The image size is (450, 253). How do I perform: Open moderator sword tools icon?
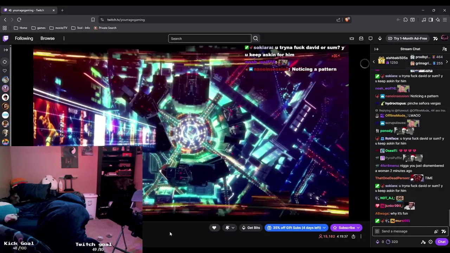pos(423,242)
